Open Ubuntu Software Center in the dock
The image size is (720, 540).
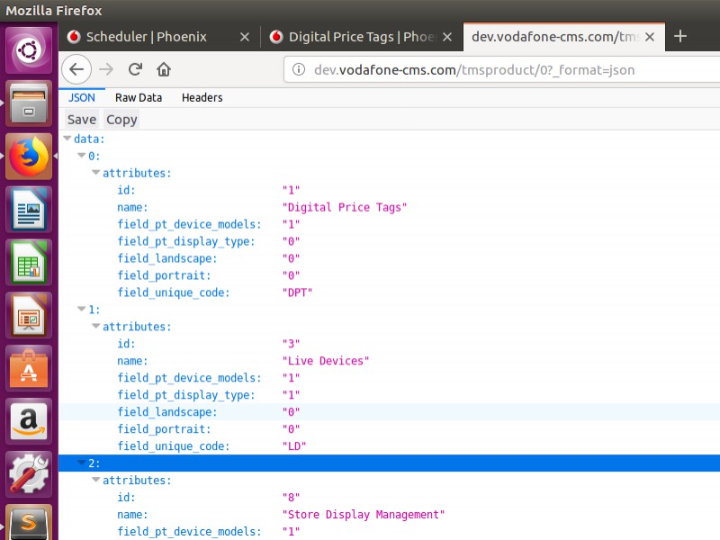[x=30, y=369]
